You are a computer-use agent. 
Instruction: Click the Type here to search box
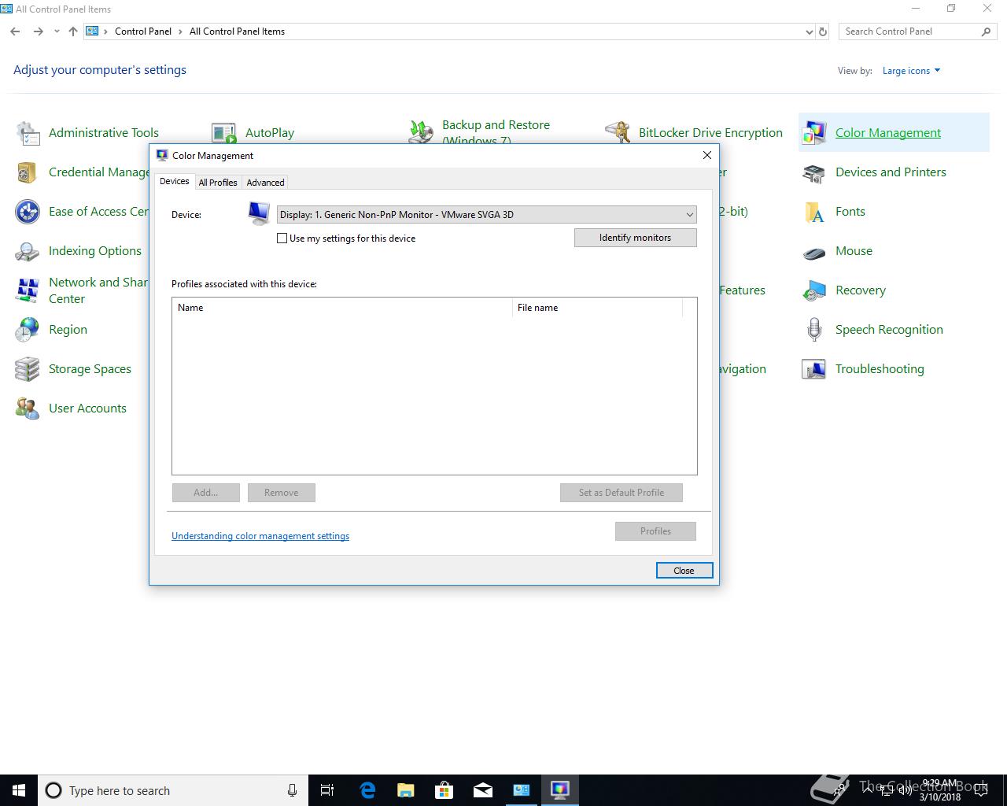click(x=172, y=790)
